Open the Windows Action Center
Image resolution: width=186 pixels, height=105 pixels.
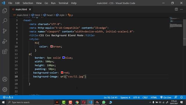181,102
